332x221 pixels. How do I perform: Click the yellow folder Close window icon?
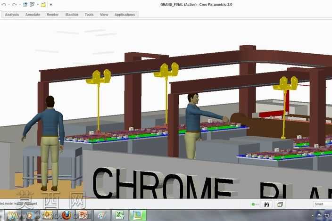click(x=43, y=4)
